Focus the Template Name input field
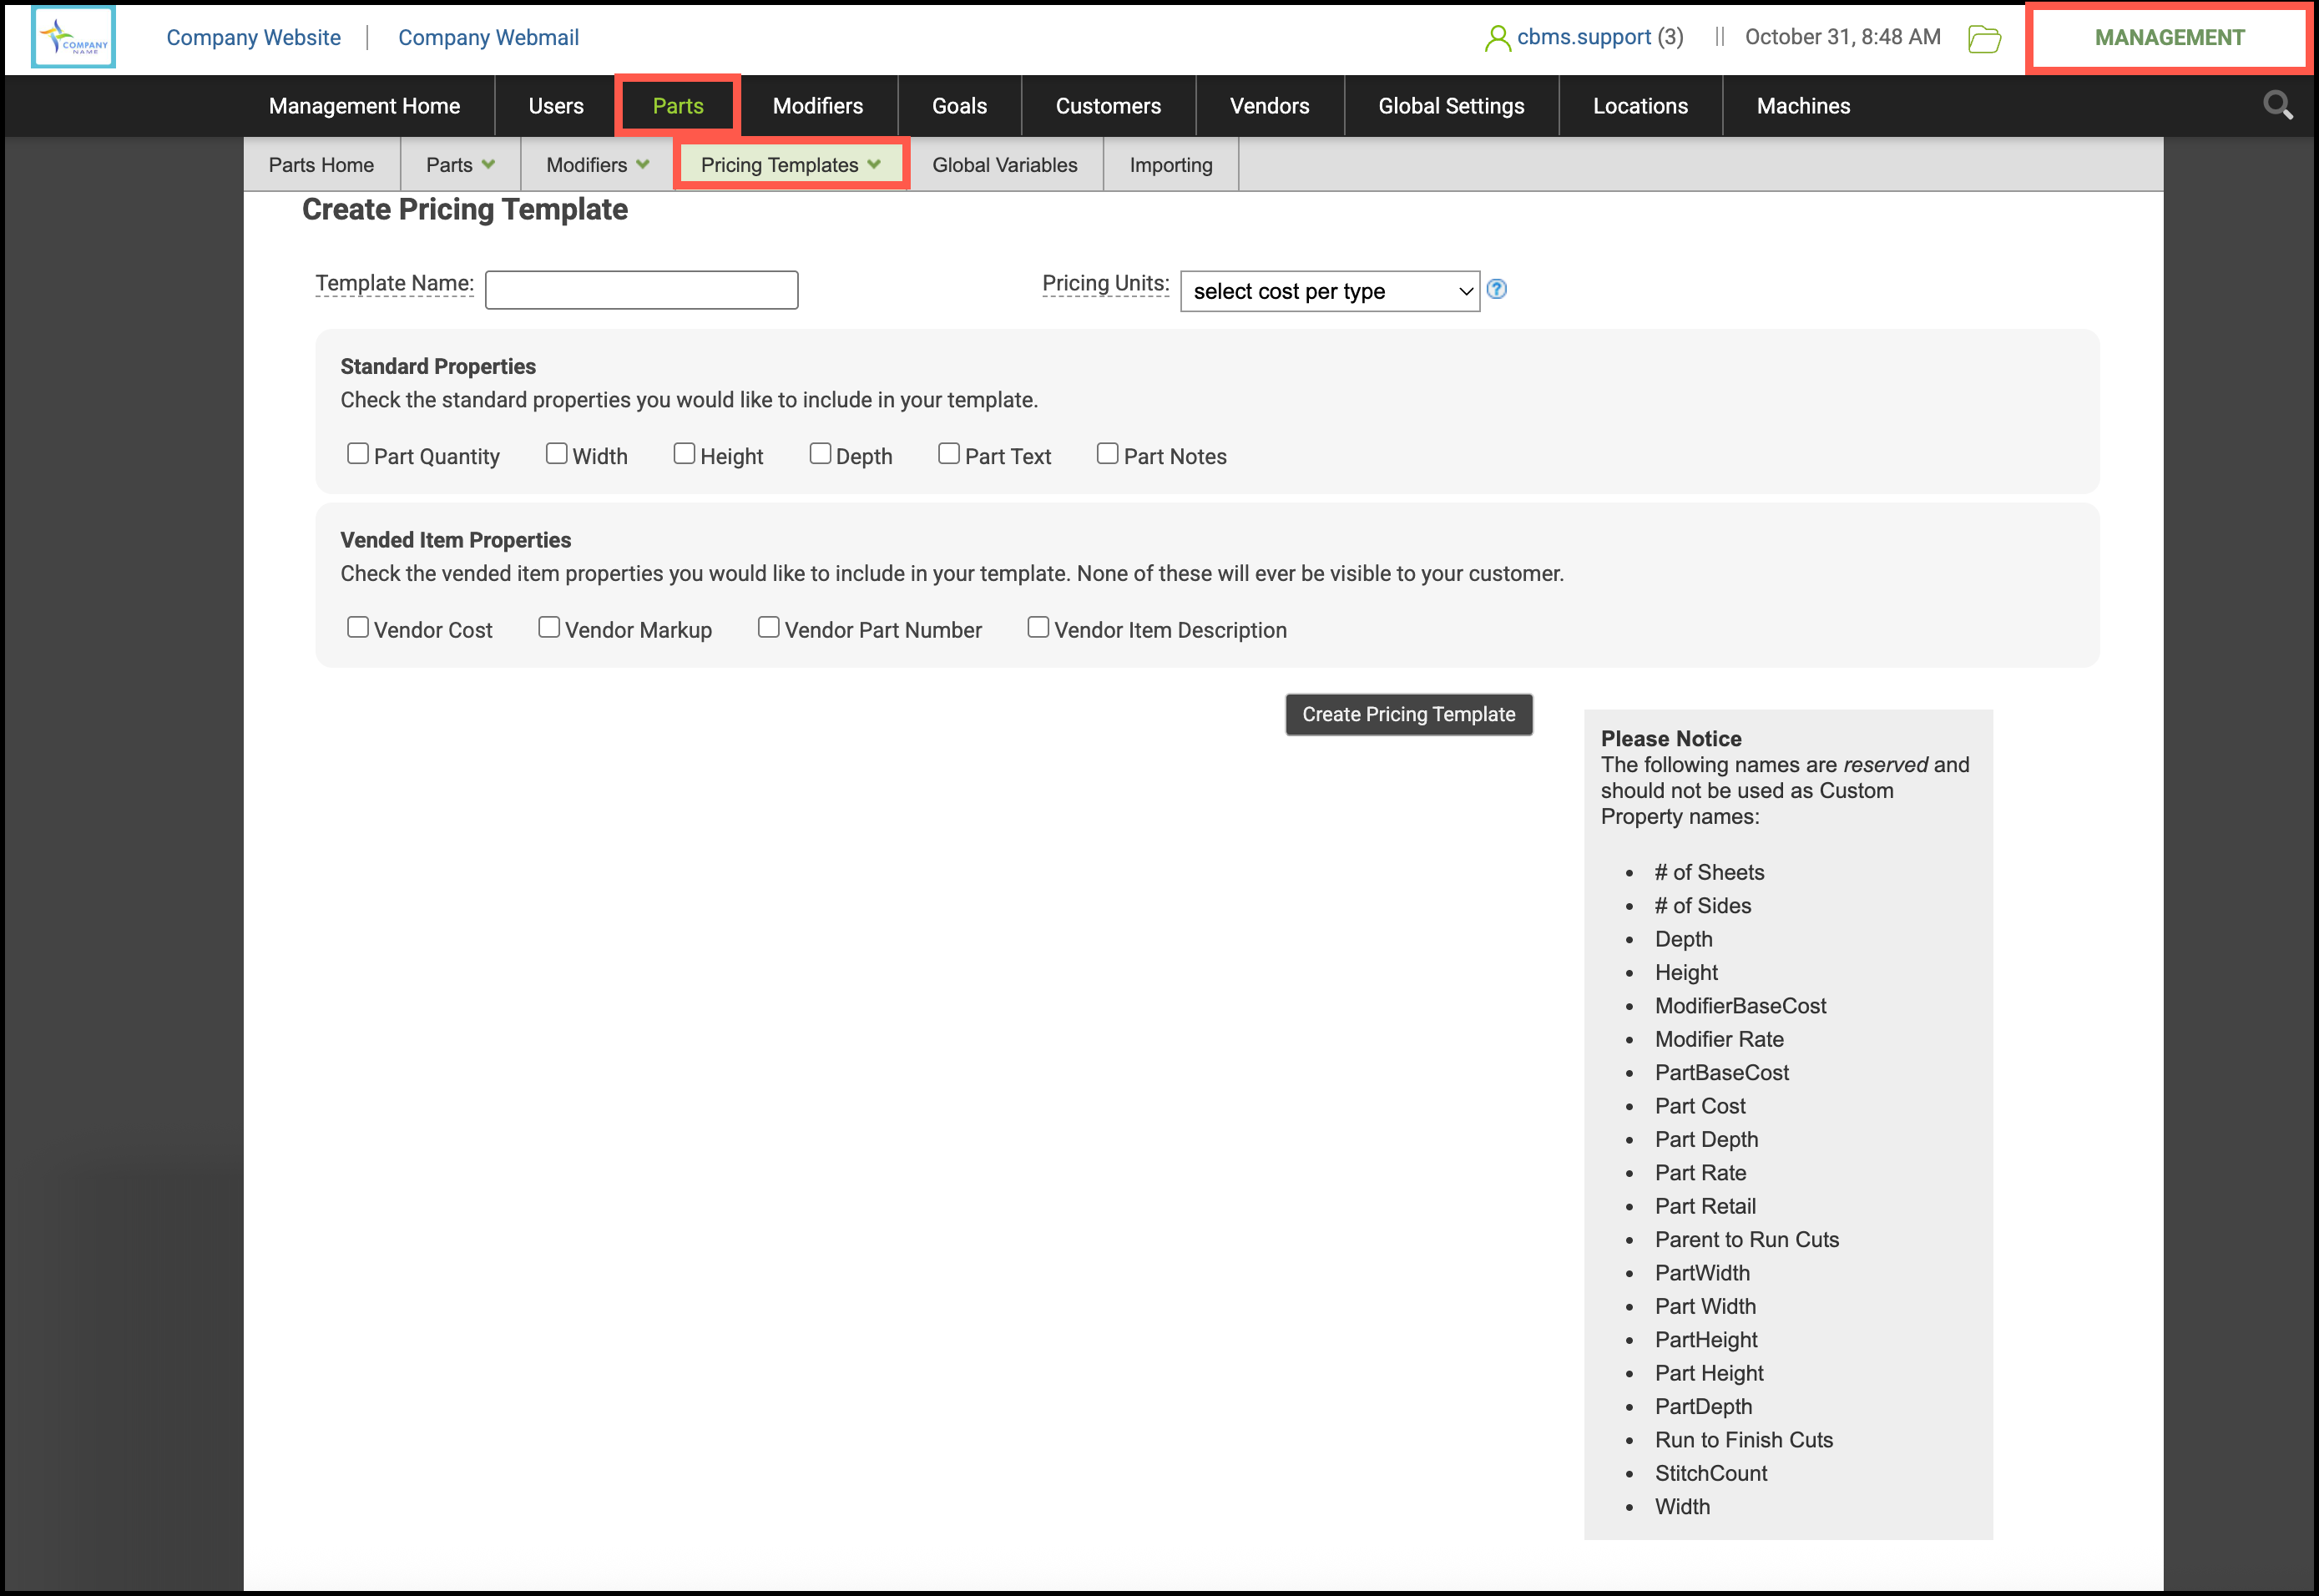The height and width of the screenshot is (1596, 2319). (x=641, y=290)
